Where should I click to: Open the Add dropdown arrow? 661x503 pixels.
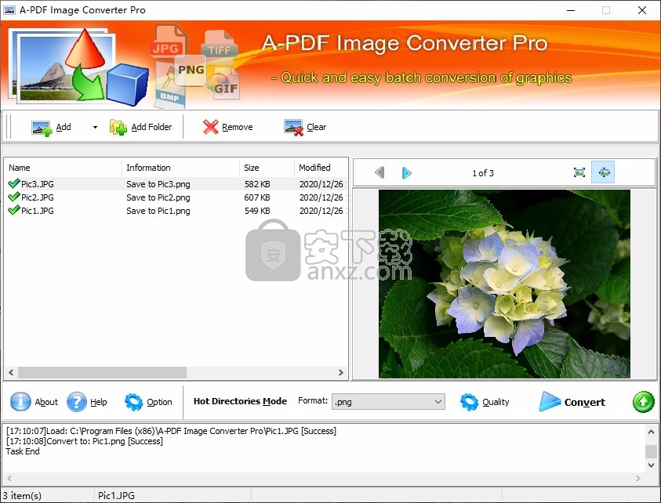[x=96, y=127]
